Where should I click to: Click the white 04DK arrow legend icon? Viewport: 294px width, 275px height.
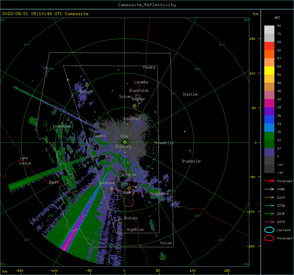pyautogui.click(x=269, y=189)
